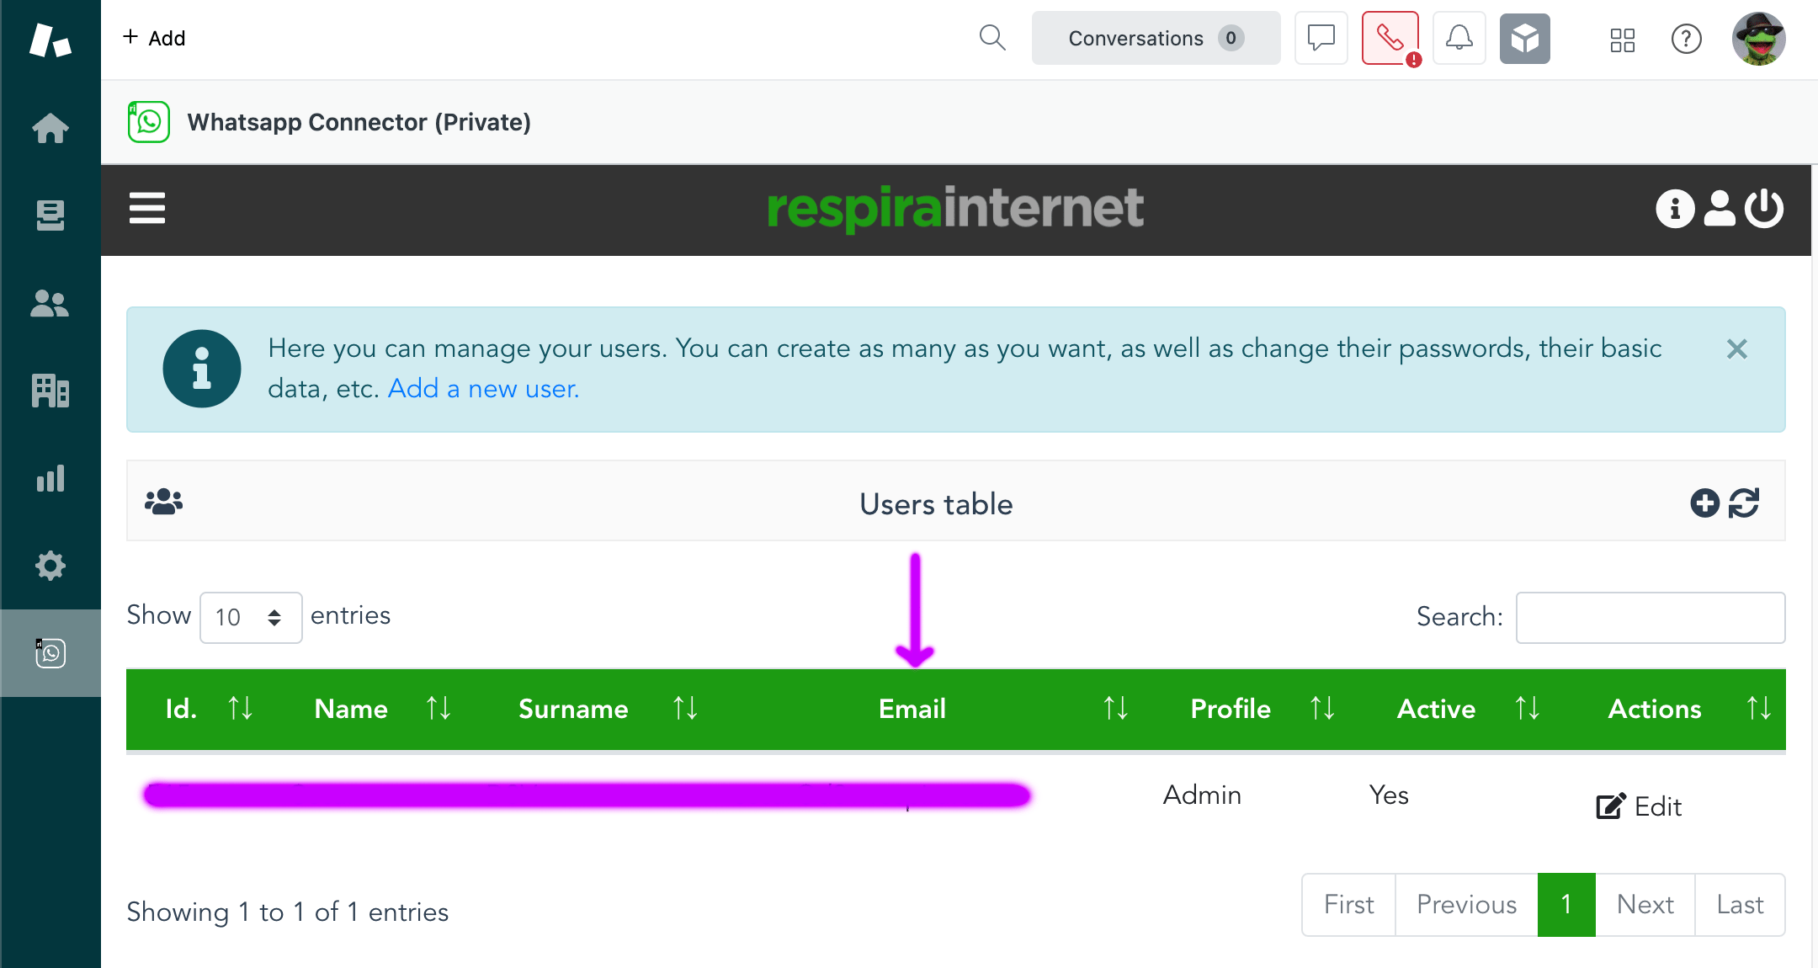Dismiss the info banner
Screen dimensions: 1818x968
pos(1737,348)
